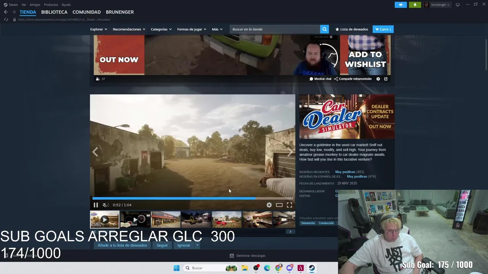Show previous media with left arrow
Viewport: 488px width, 274px height.
coord(95,152)
